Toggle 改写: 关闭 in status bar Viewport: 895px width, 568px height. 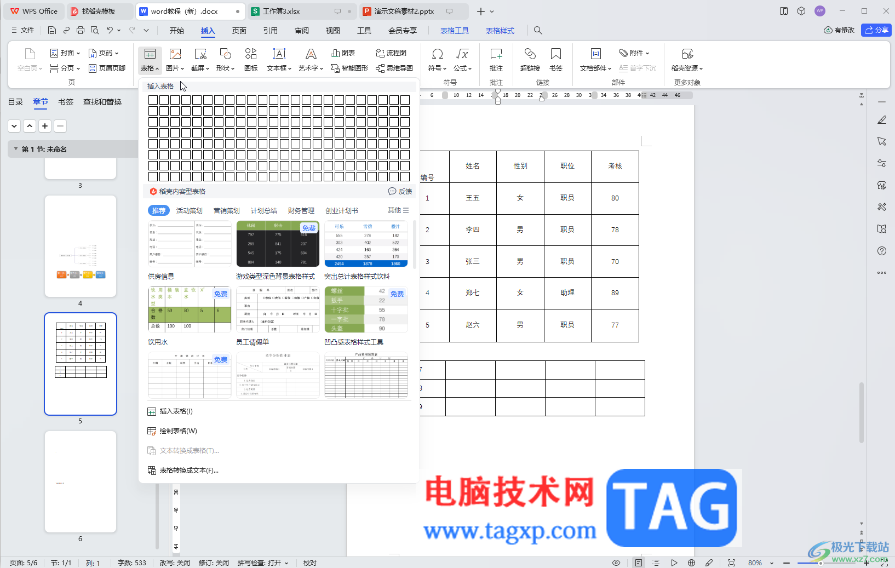pos(175,563)
